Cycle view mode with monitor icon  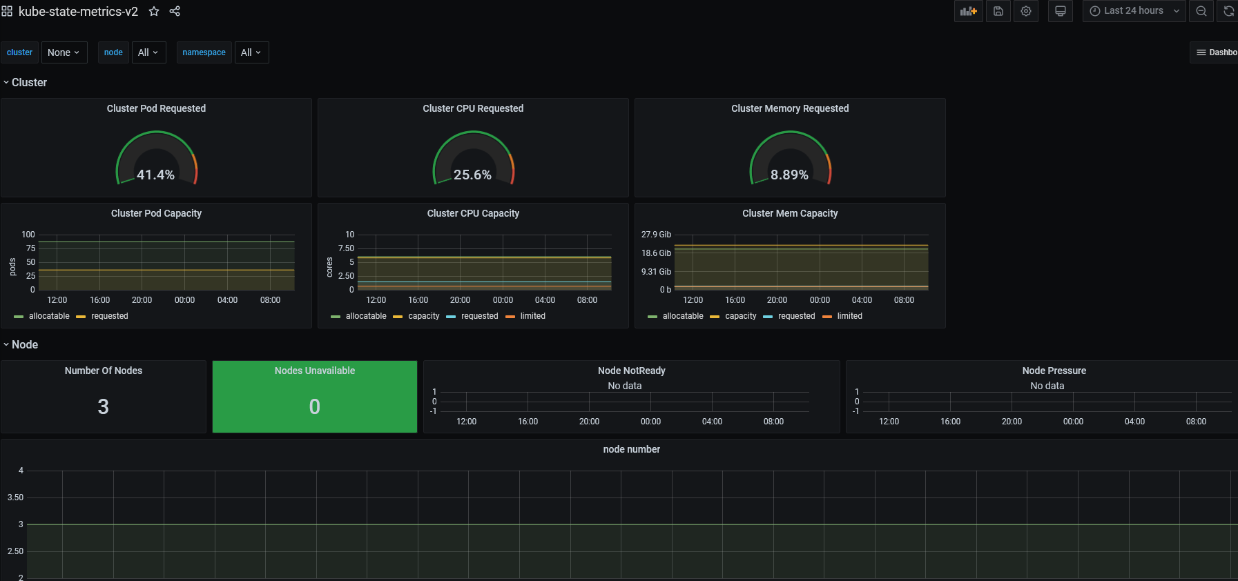tap(1061, 11)
